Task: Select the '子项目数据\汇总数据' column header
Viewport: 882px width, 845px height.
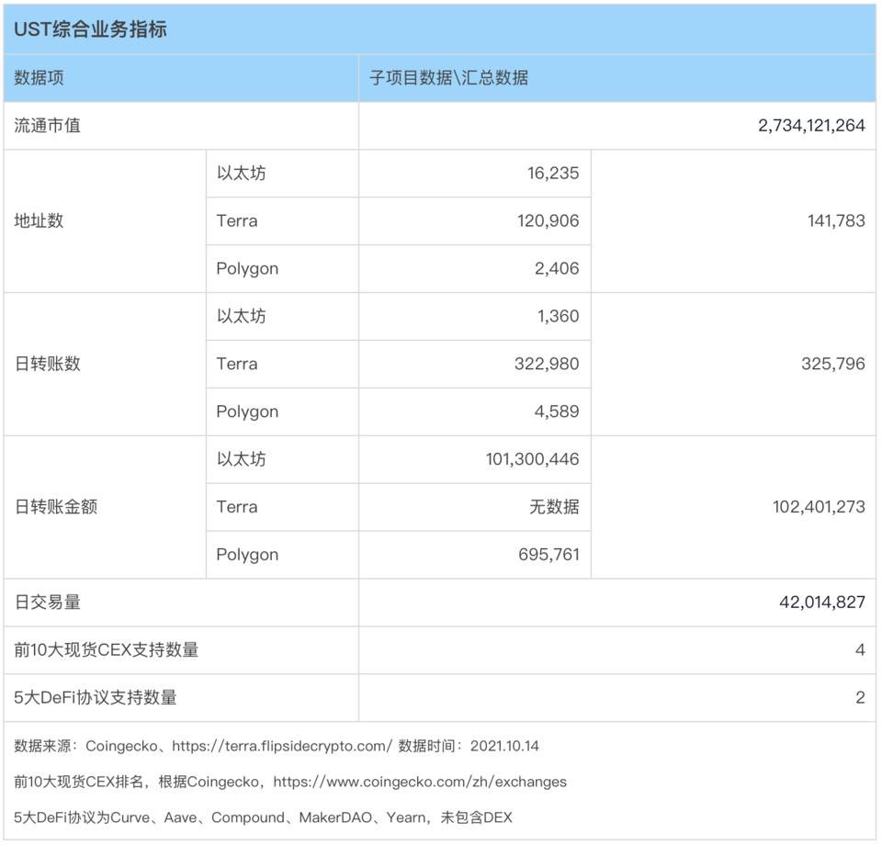Action: click(x=449, y=77)
